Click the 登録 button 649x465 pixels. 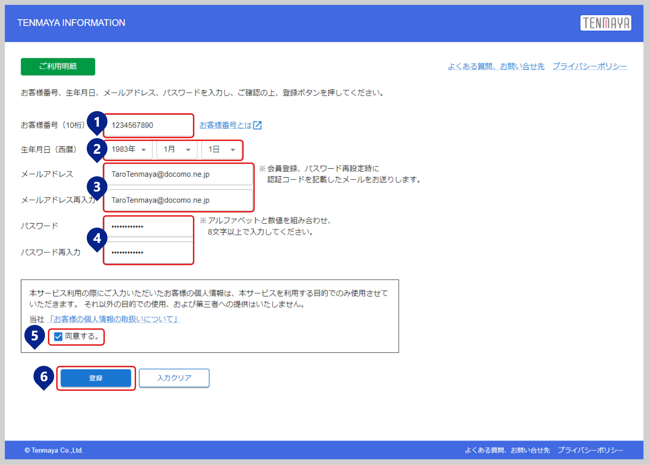coord(96,378)
